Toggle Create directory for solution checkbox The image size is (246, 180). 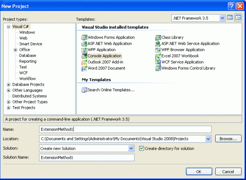141,148
